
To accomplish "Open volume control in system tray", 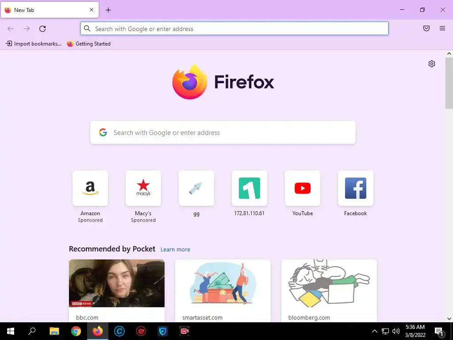I will click(x=396, y=331).
